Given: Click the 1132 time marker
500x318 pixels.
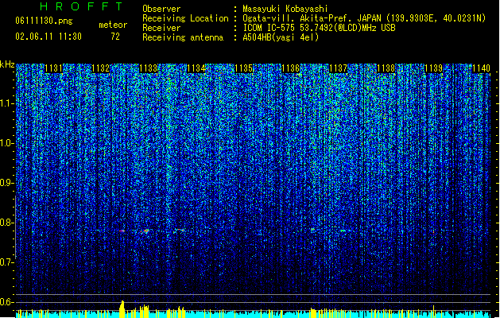Looking at the screenshot, I should click(x=101, y=68).
